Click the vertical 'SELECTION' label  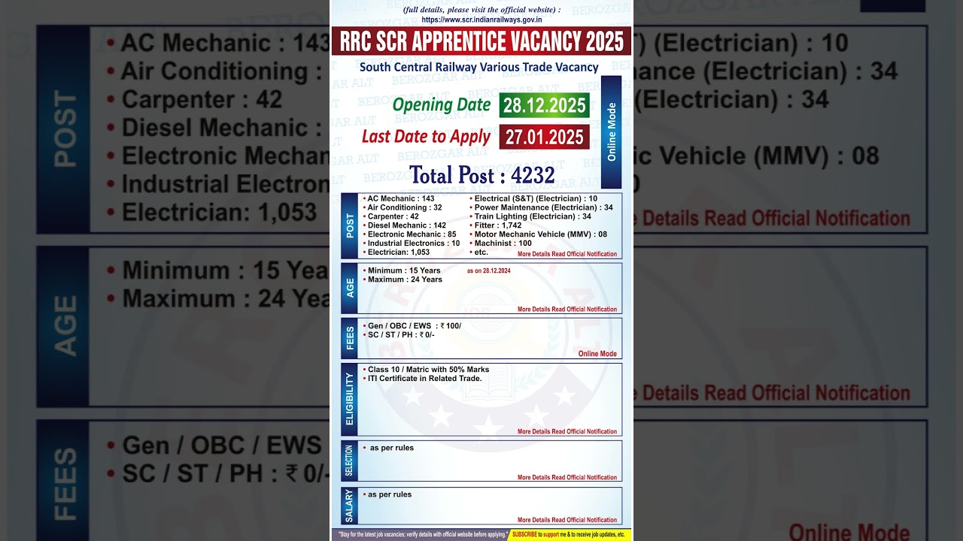(x=350, y=461)
